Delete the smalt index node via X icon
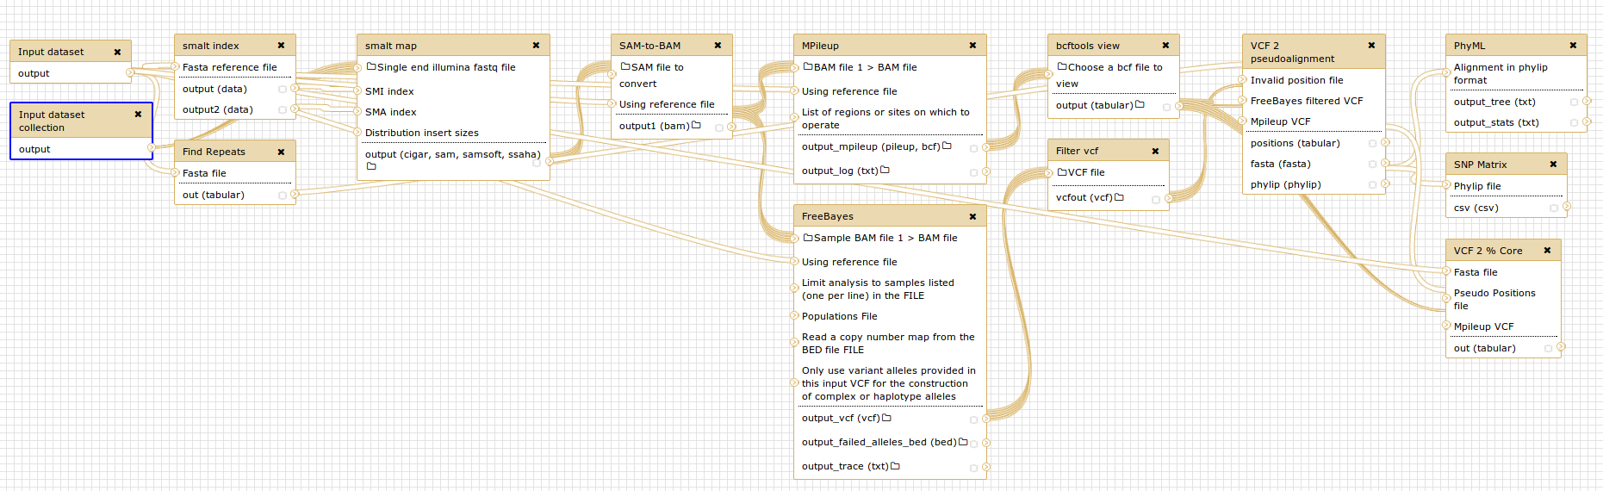This screenshot has width=1603, height=491. click(281, 46)
